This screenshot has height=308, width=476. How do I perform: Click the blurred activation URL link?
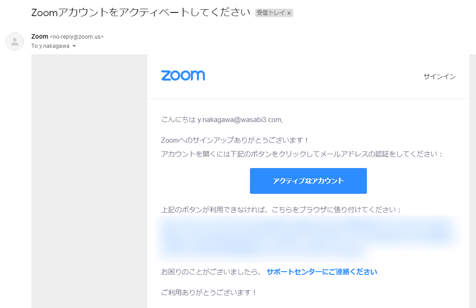307,238
